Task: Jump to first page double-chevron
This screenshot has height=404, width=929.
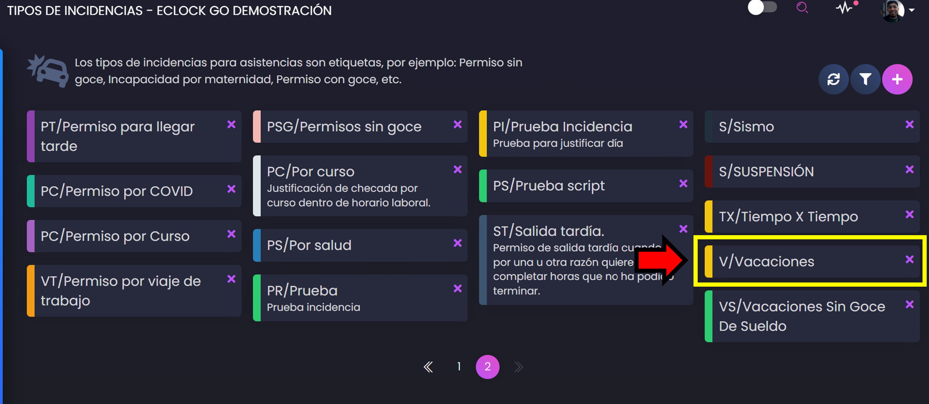Action: 428,367
